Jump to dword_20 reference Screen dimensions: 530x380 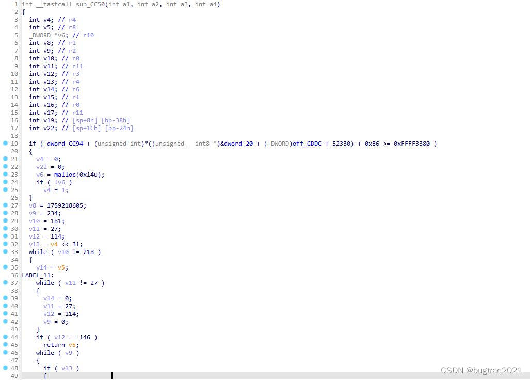point(238,144)
